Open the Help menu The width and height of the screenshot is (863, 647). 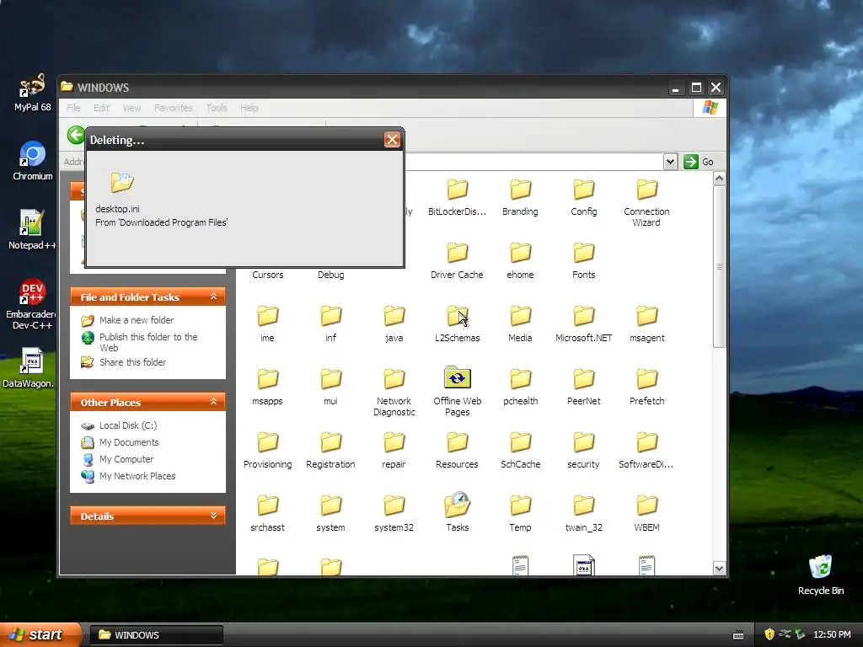pyautogui.click(x=249, y=108)
